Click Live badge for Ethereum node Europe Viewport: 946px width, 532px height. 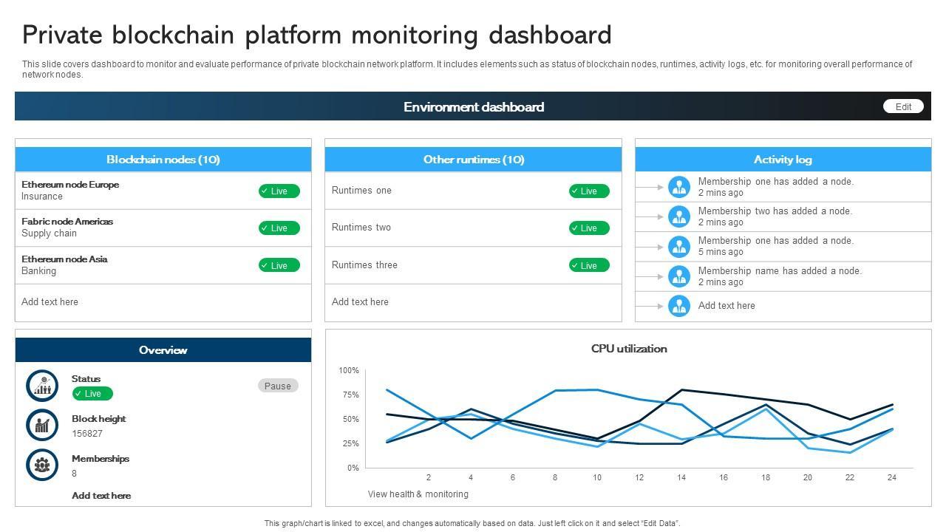click(279, 191)
